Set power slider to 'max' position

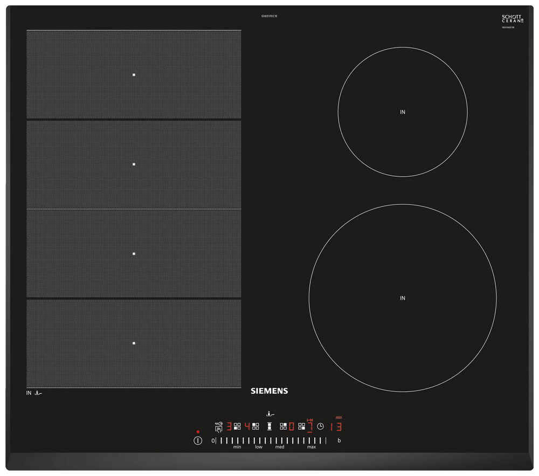[312, 441]
